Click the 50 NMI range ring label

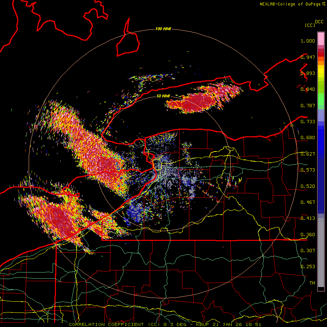(x=163, y=96)
